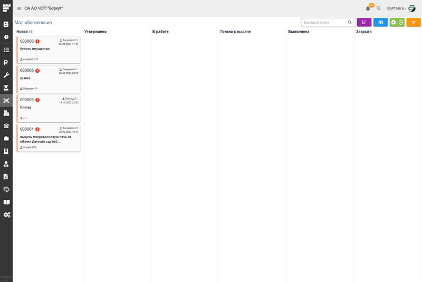Open card 000005 Шапка
422x282 pixels.
[x=48, y=79]
